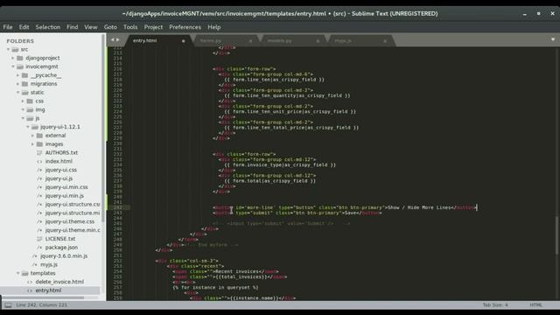Click the djangoproject folder icon
The image size is (560, 315).
pyautogui.click(x=20, y=58)
